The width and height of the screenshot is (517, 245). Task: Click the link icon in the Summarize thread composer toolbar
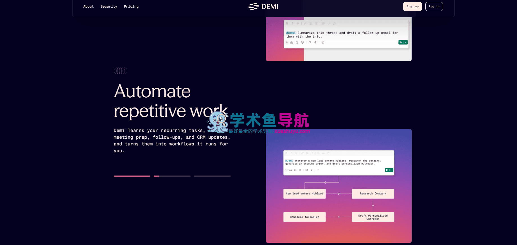tap(305, 24)
